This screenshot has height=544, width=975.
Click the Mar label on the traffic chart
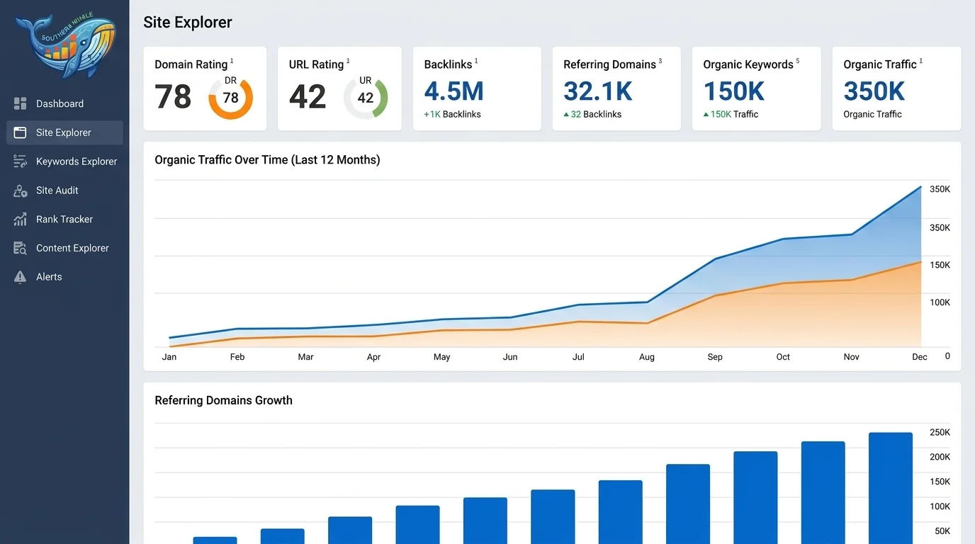pyautogui.click(x=305, y=357)
